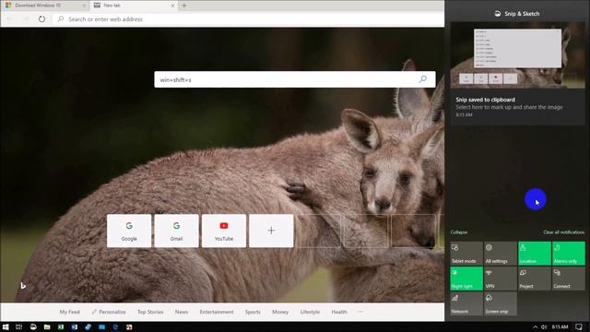
Task: Select the Lifestyle feed tab
Action: [x=310, y=312]
